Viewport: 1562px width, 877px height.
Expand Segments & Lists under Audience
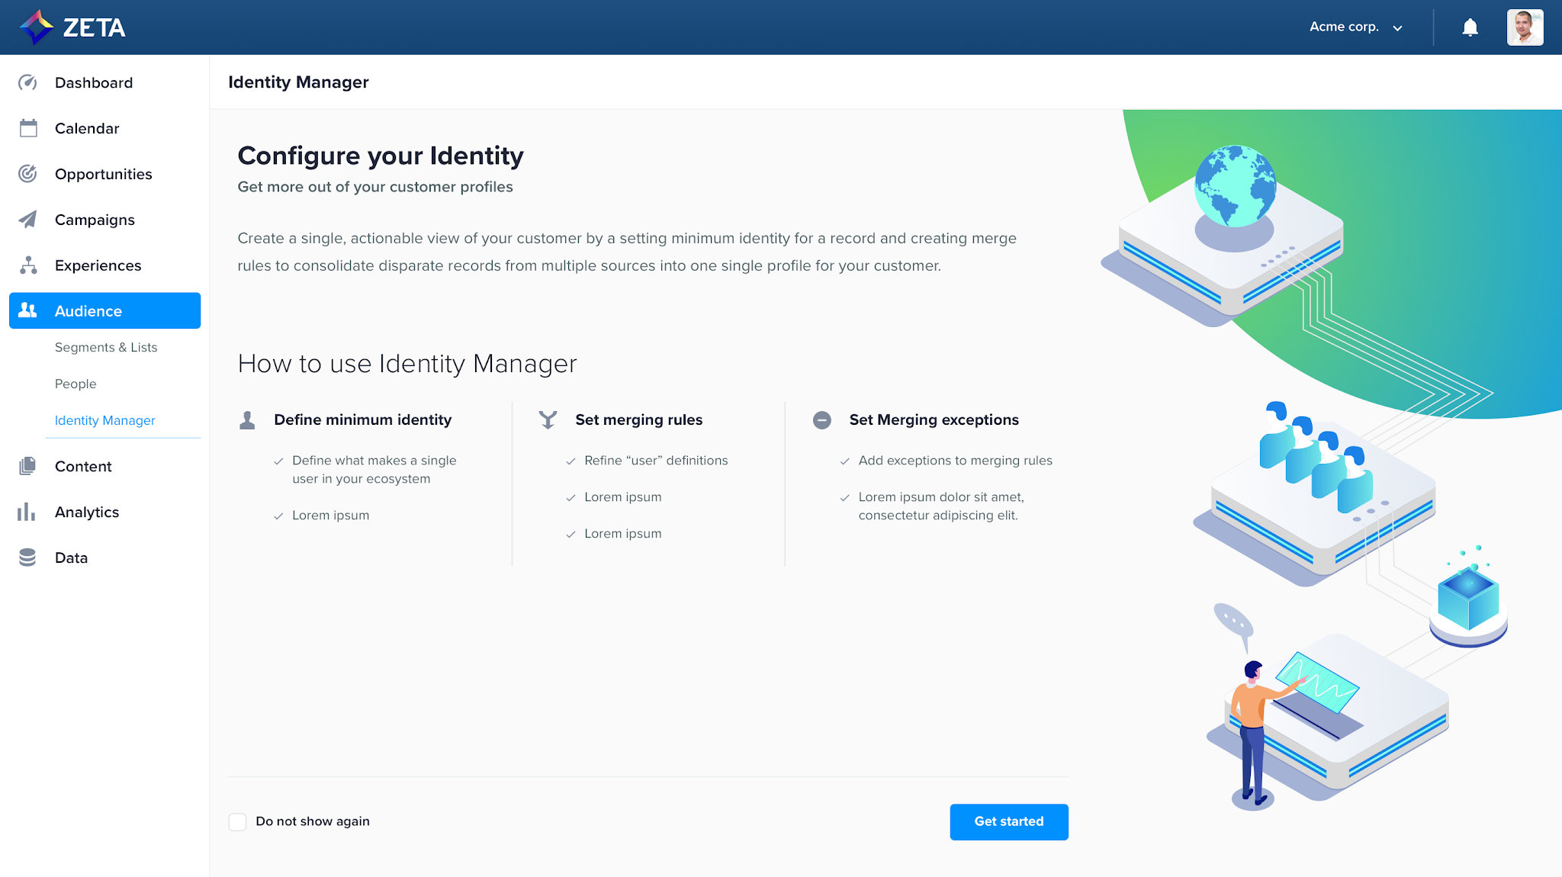point(106,346)
